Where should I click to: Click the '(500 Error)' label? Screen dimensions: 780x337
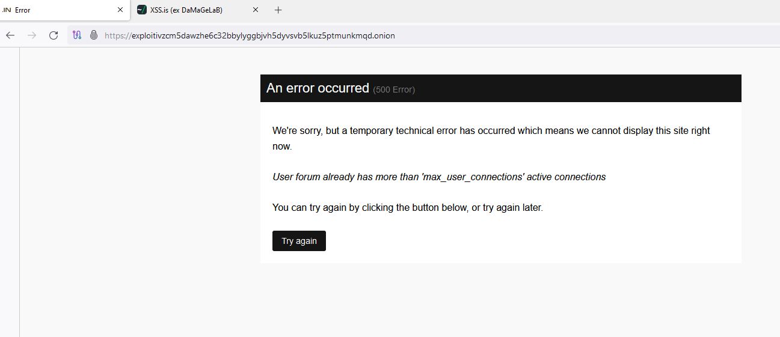click(x=394, y=90)
